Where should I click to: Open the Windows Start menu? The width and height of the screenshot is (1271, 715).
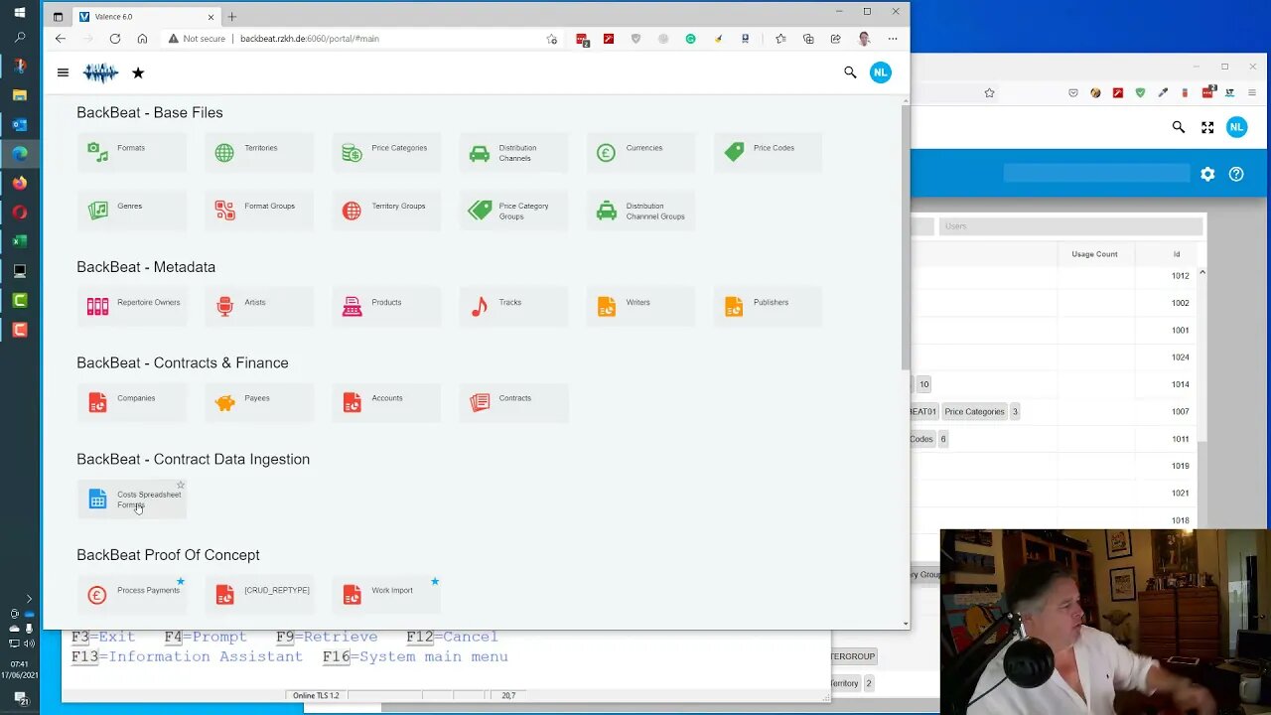coord(20,12)
